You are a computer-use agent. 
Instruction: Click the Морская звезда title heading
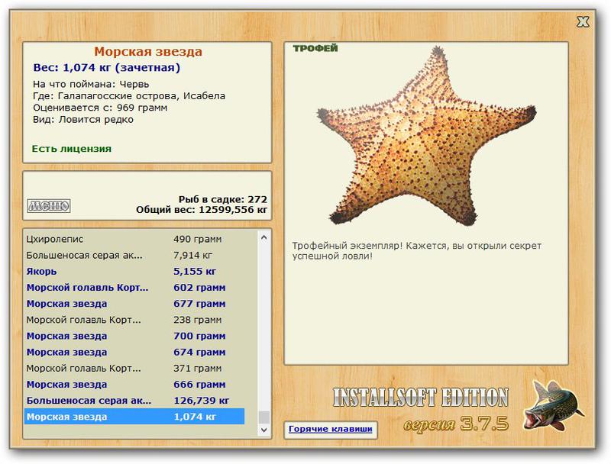tap(148, 51)
